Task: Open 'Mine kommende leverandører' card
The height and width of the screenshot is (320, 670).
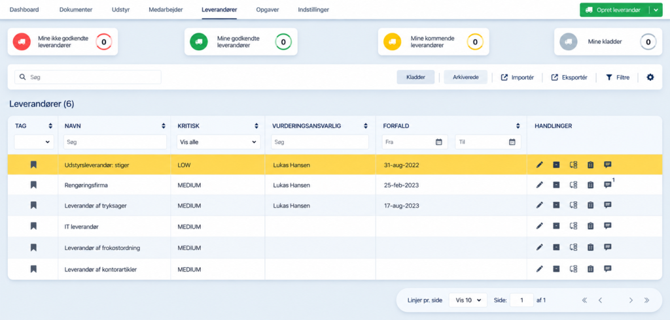Action: 434,41
